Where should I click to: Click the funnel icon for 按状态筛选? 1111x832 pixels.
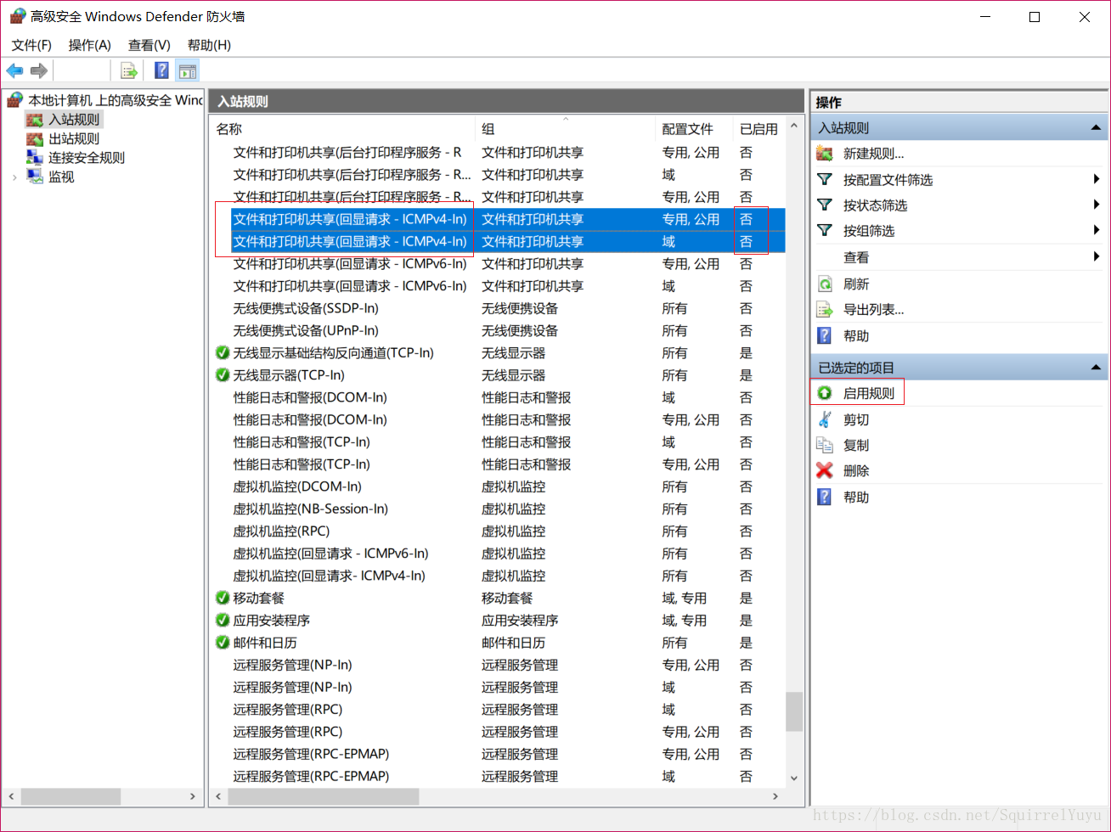coord(824,205)
